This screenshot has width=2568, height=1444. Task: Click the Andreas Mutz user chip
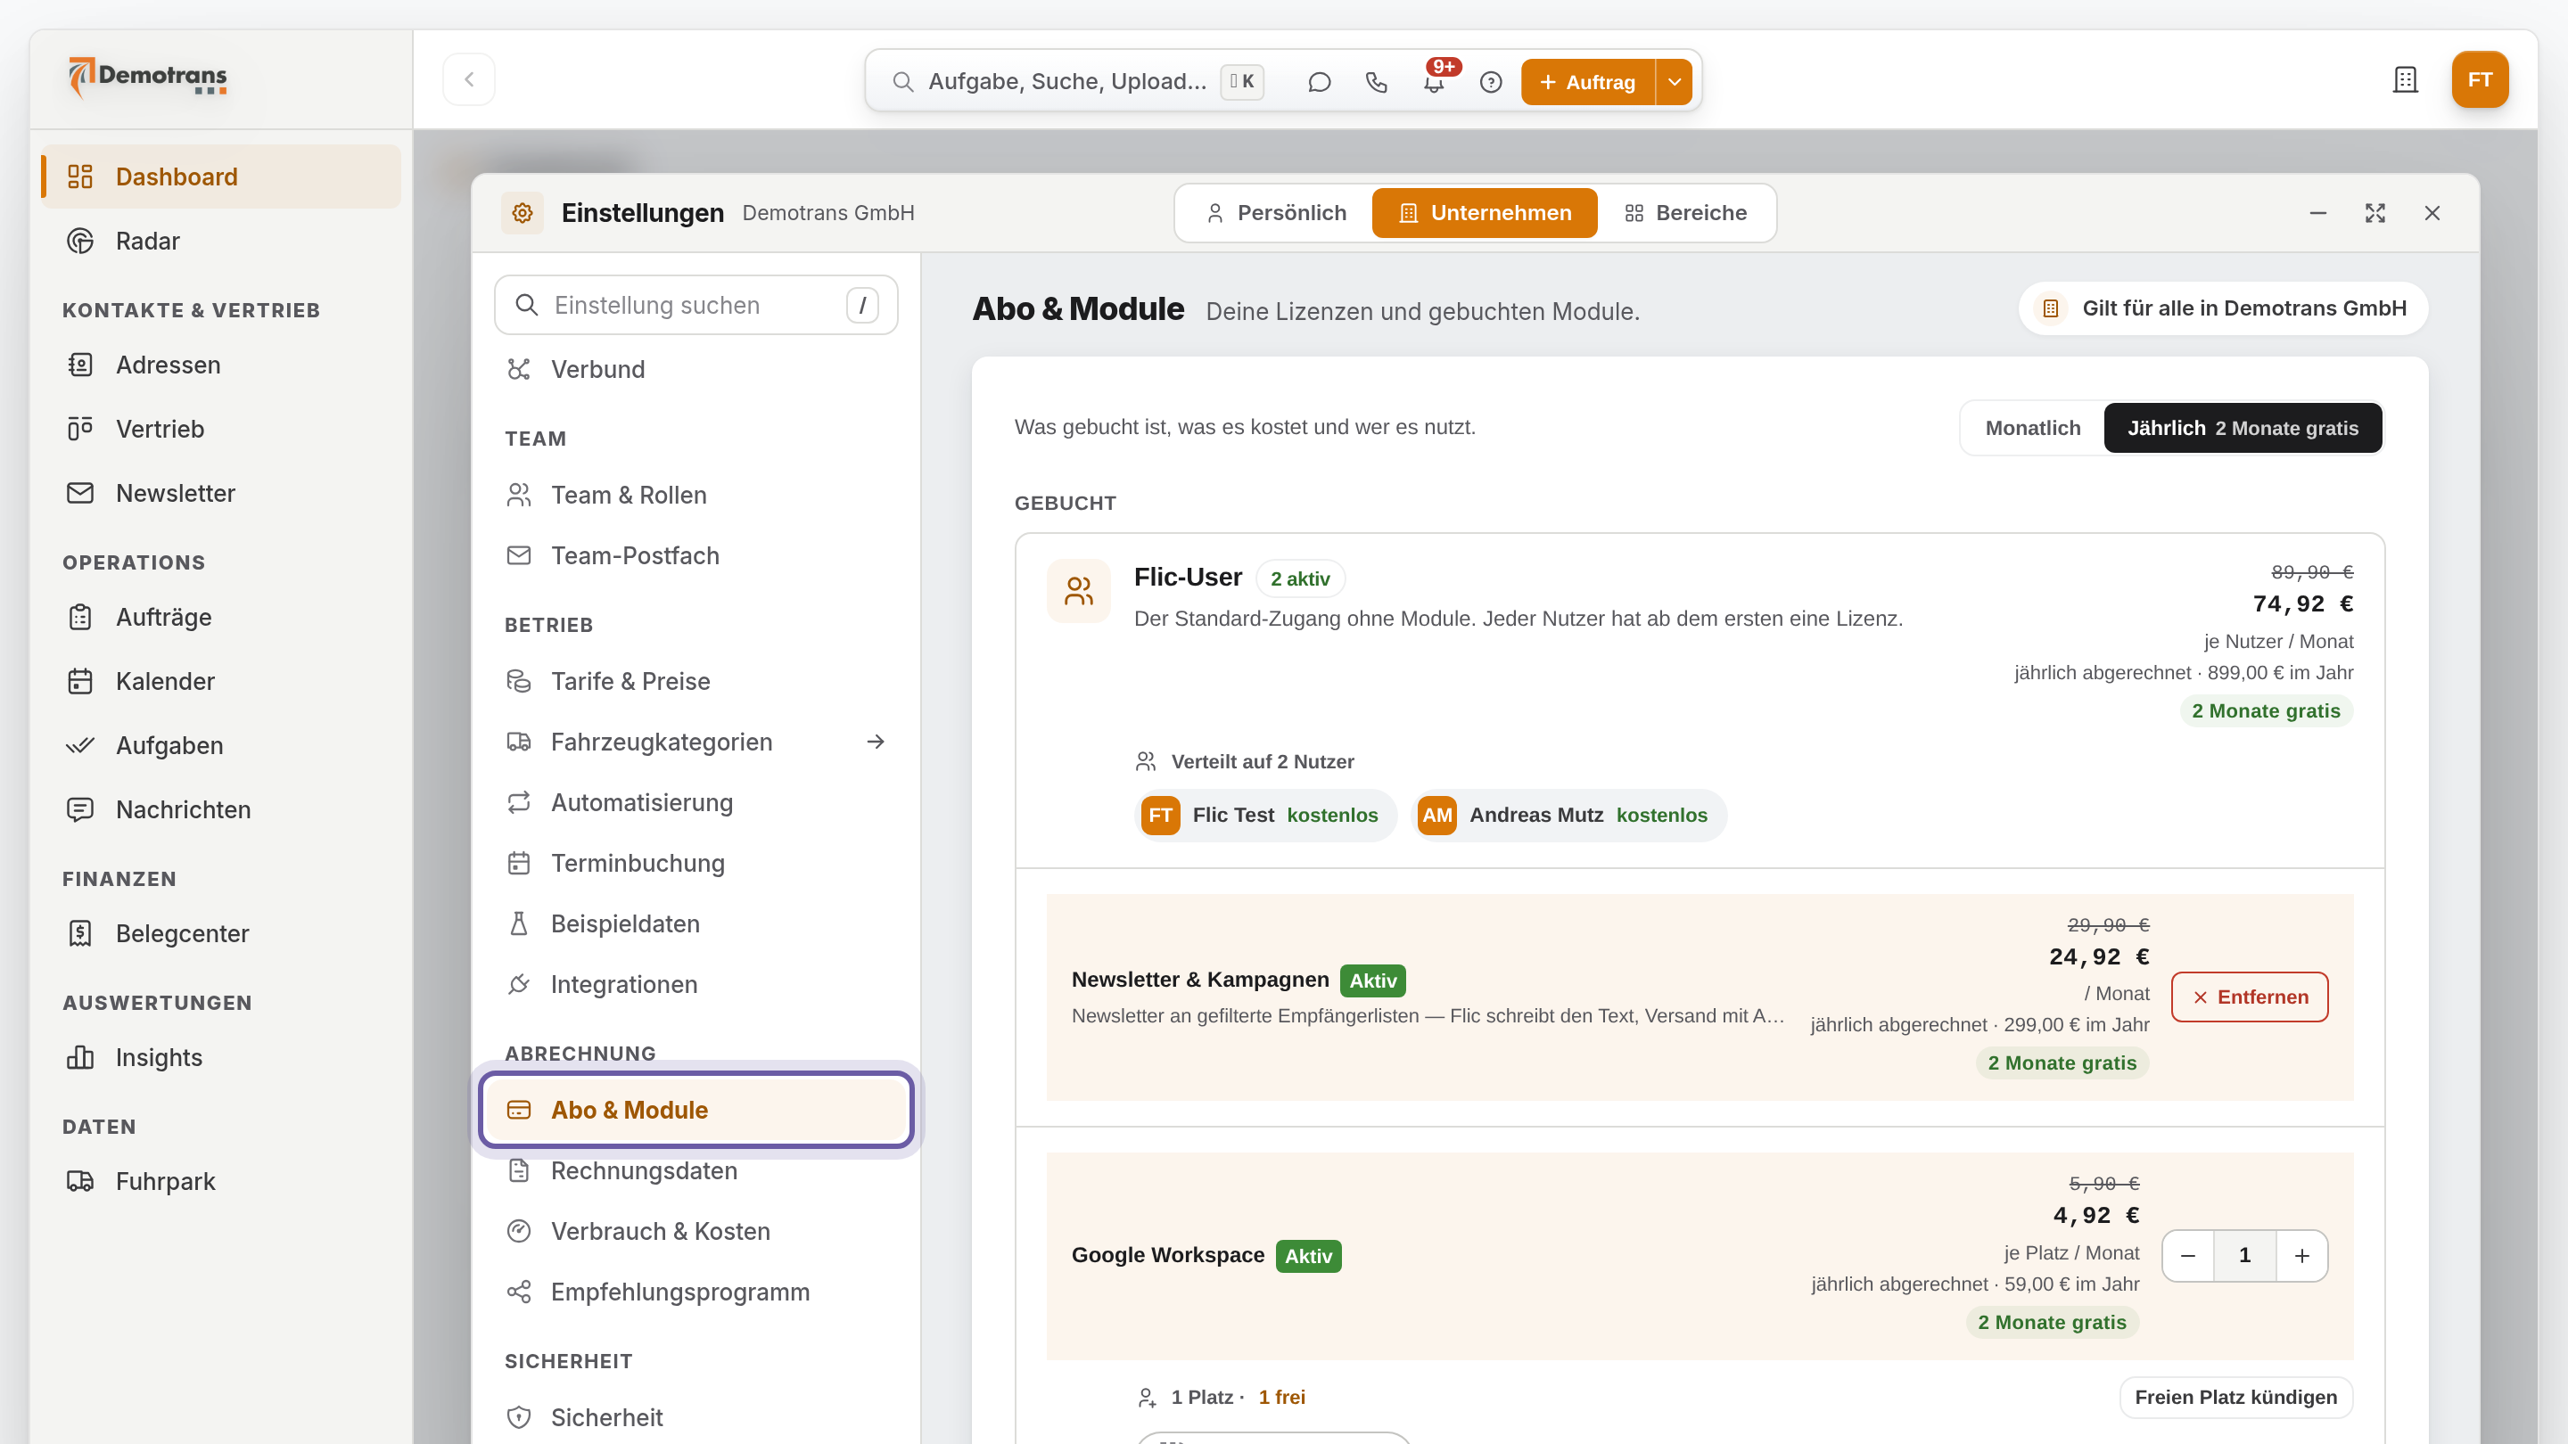pyautogui.click(x=1569, y=816)
